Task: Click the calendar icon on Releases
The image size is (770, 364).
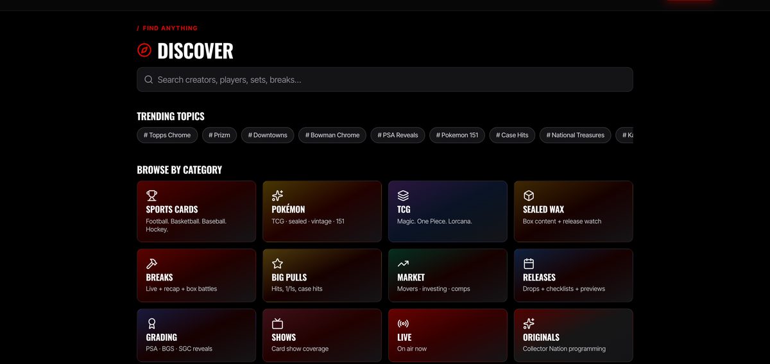Action: click(x=529, y=263)
